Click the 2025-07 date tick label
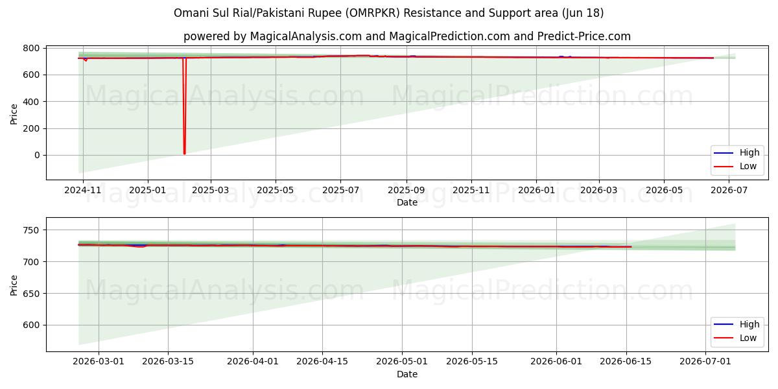The width and height of the screenshot is (778, 389). [x=341, y=191]
